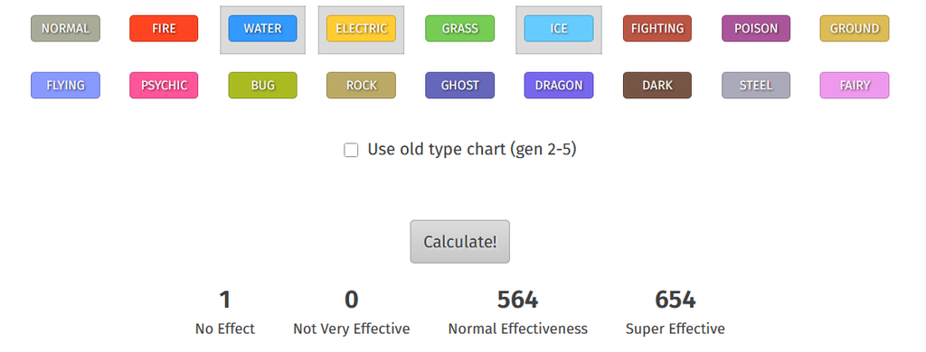Enable the old type chart checkbox
926x352 pixels.
coord(351,150)
